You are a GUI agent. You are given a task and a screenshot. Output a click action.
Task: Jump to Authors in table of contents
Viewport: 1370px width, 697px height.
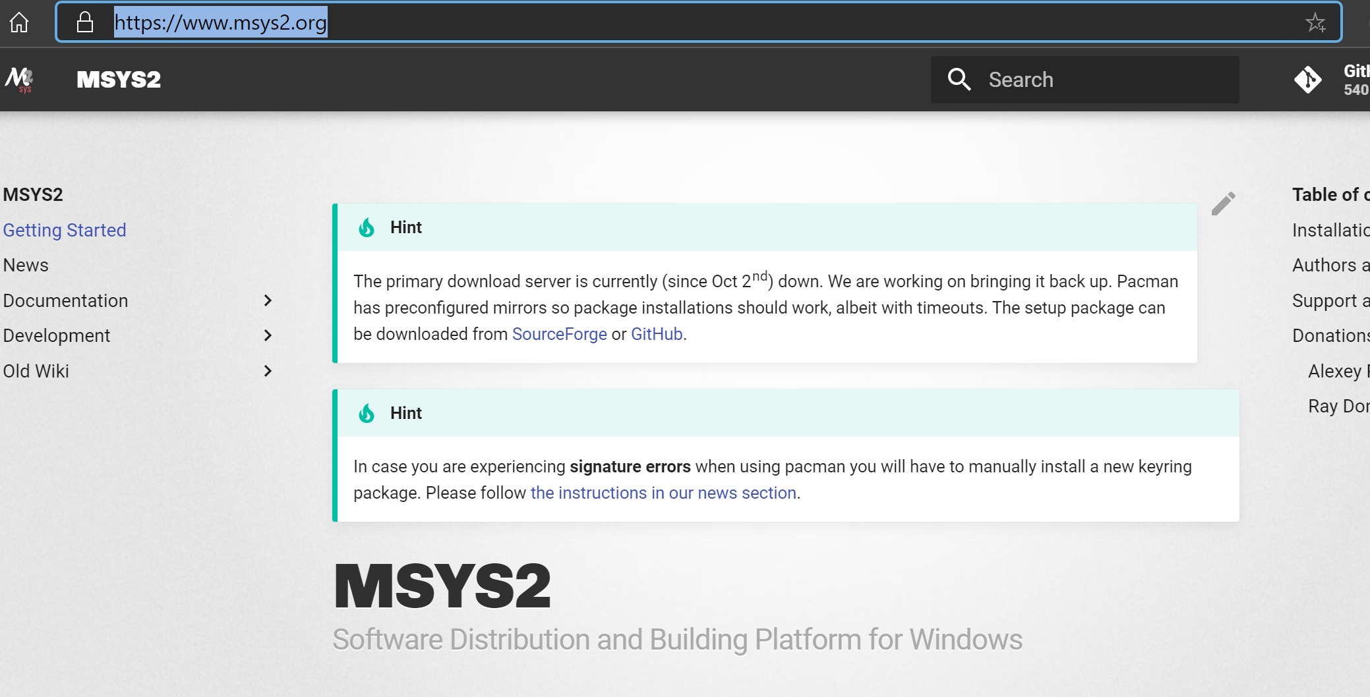pos(1331,265)
